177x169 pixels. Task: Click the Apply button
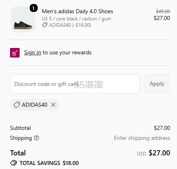[x=157, y=84]
